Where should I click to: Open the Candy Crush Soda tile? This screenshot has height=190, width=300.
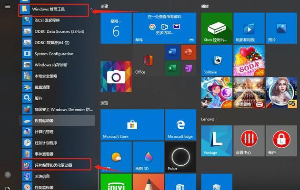[249, 60]
